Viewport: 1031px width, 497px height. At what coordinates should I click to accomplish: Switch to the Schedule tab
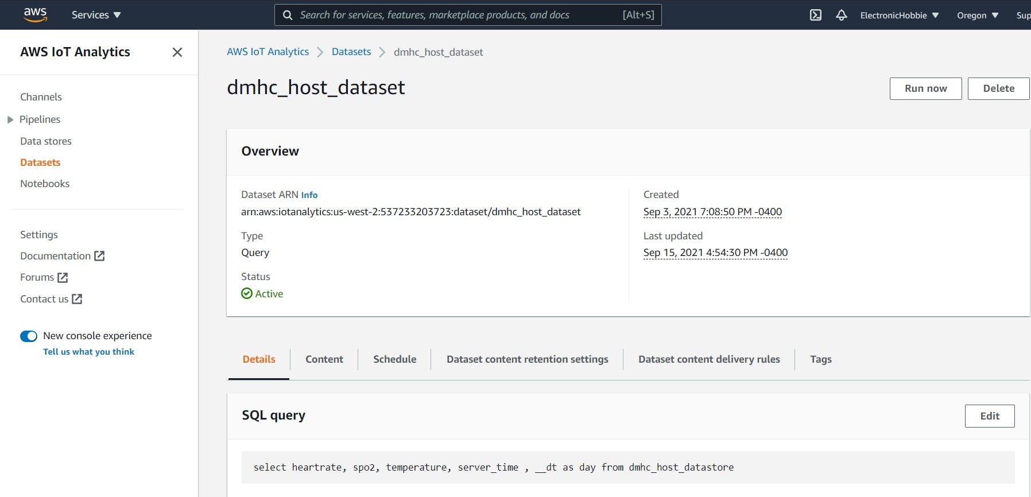pos(395,359)
